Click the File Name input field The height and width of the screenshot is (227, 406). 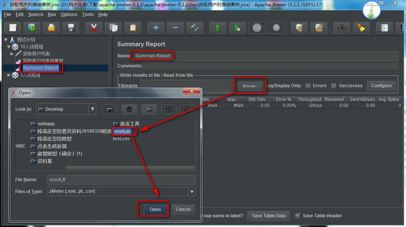tap(121, 180)
